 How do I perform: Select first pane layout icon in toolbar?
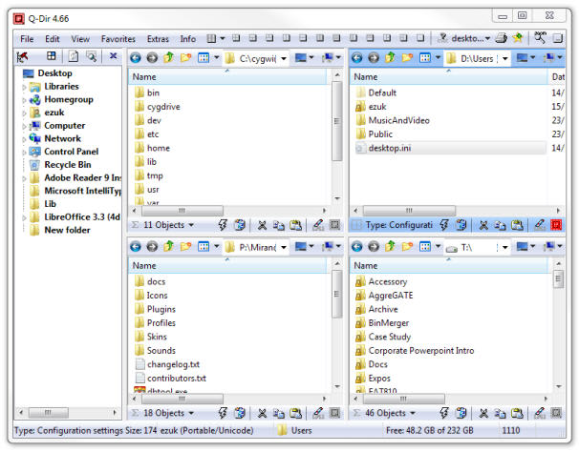point(211,38)
